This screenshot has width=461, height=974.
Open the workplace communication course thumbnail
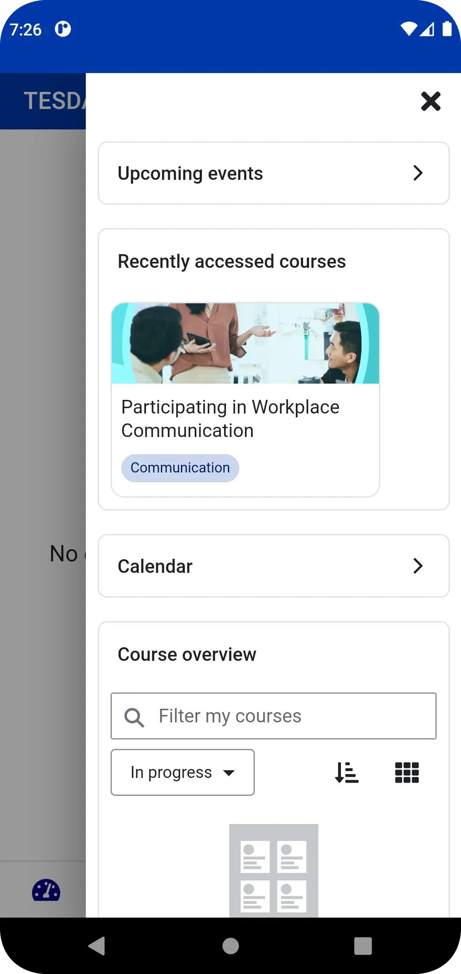click(245, 343)
